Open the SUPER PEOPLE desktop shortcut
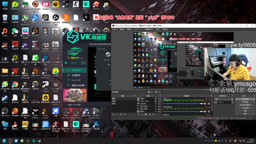Screen dimensions: 256x144 coord(35,113)
